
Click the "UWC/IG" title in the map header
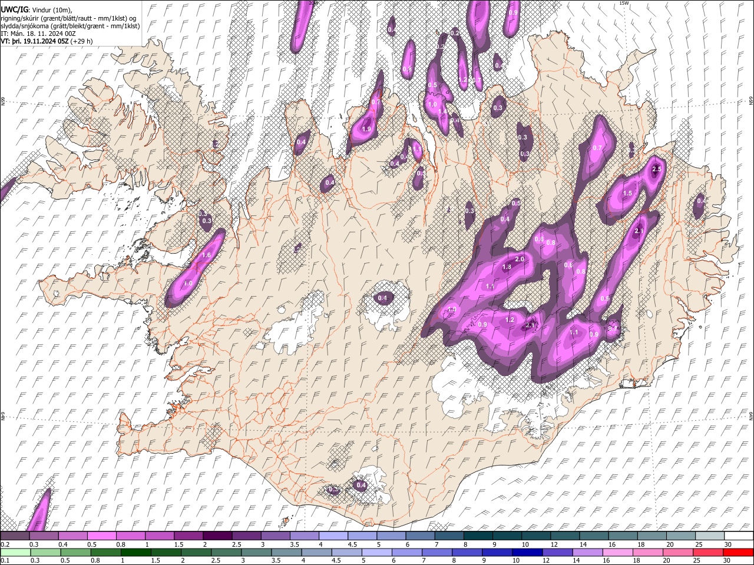point(14,10)
